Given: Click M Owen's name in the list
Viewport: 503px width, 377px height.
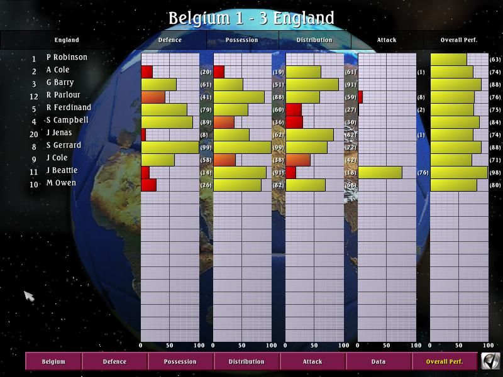Looking at the screenshot, I should [x=61, y=183].
